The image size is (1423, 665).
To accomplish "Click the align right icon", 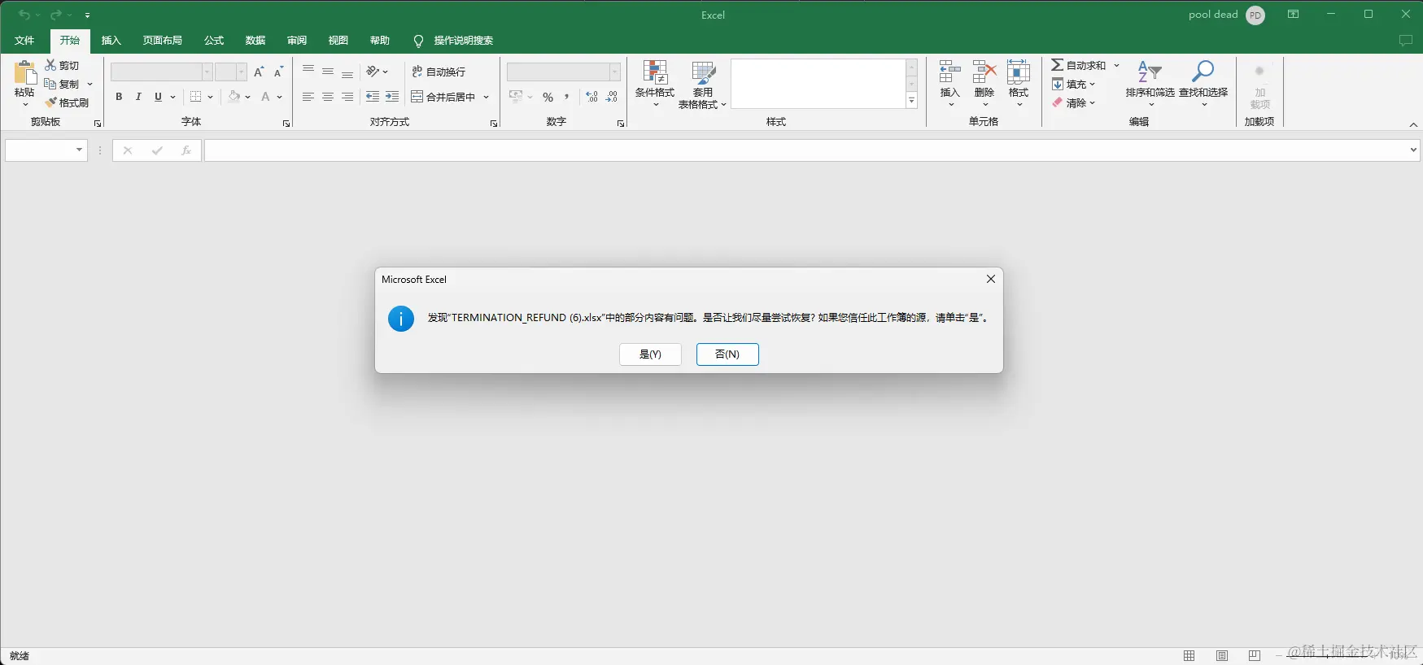I will (347, 97).
